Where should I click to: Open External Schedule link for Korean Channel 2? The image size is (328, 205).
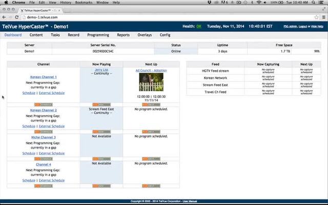52,126
